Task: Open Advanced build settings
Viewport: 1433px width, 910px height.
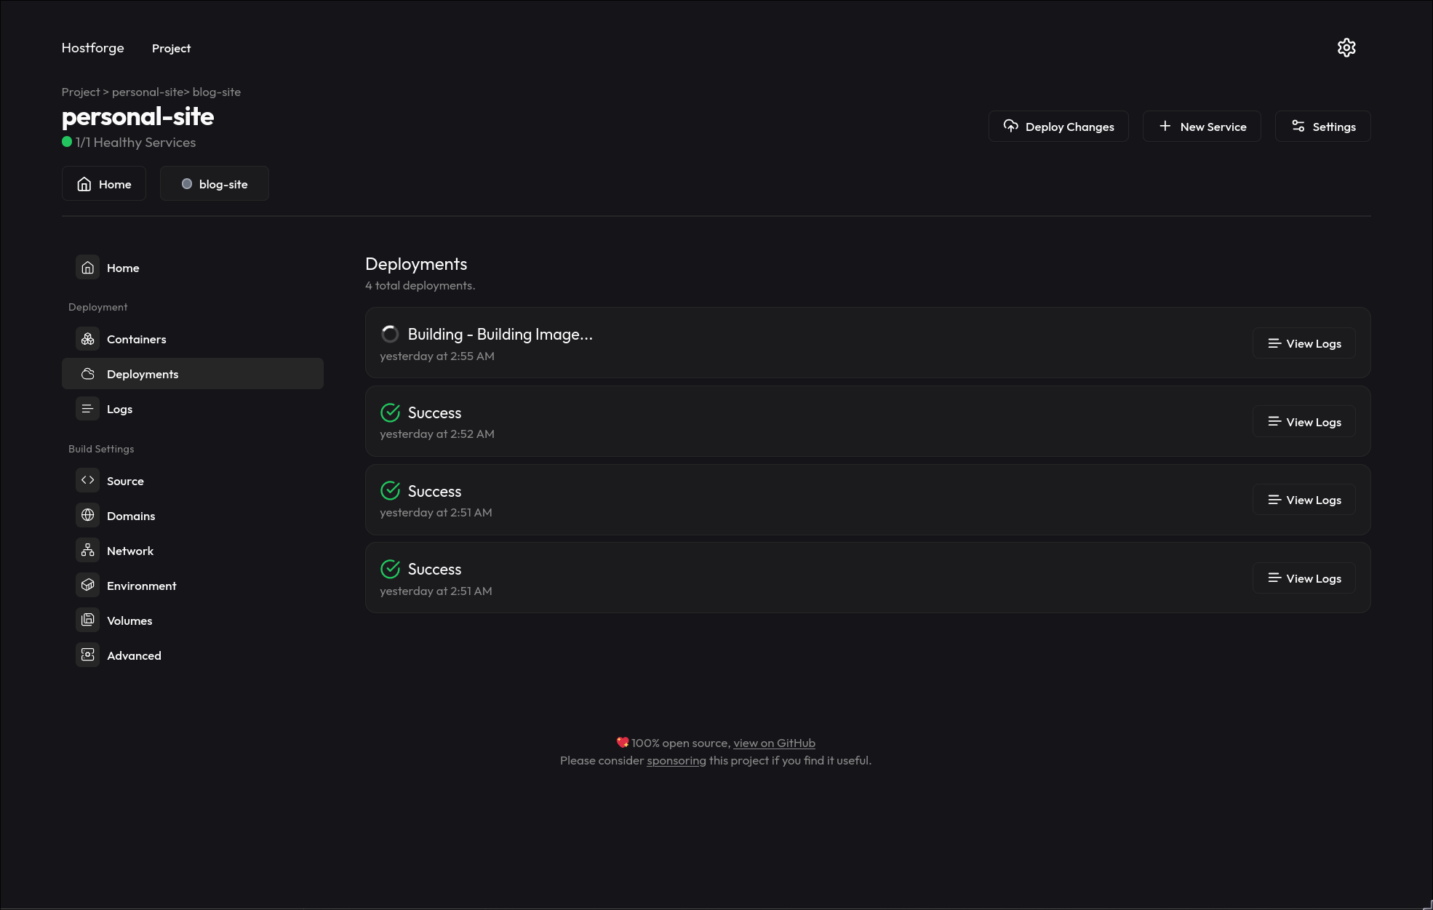Action: click(134, 655)
